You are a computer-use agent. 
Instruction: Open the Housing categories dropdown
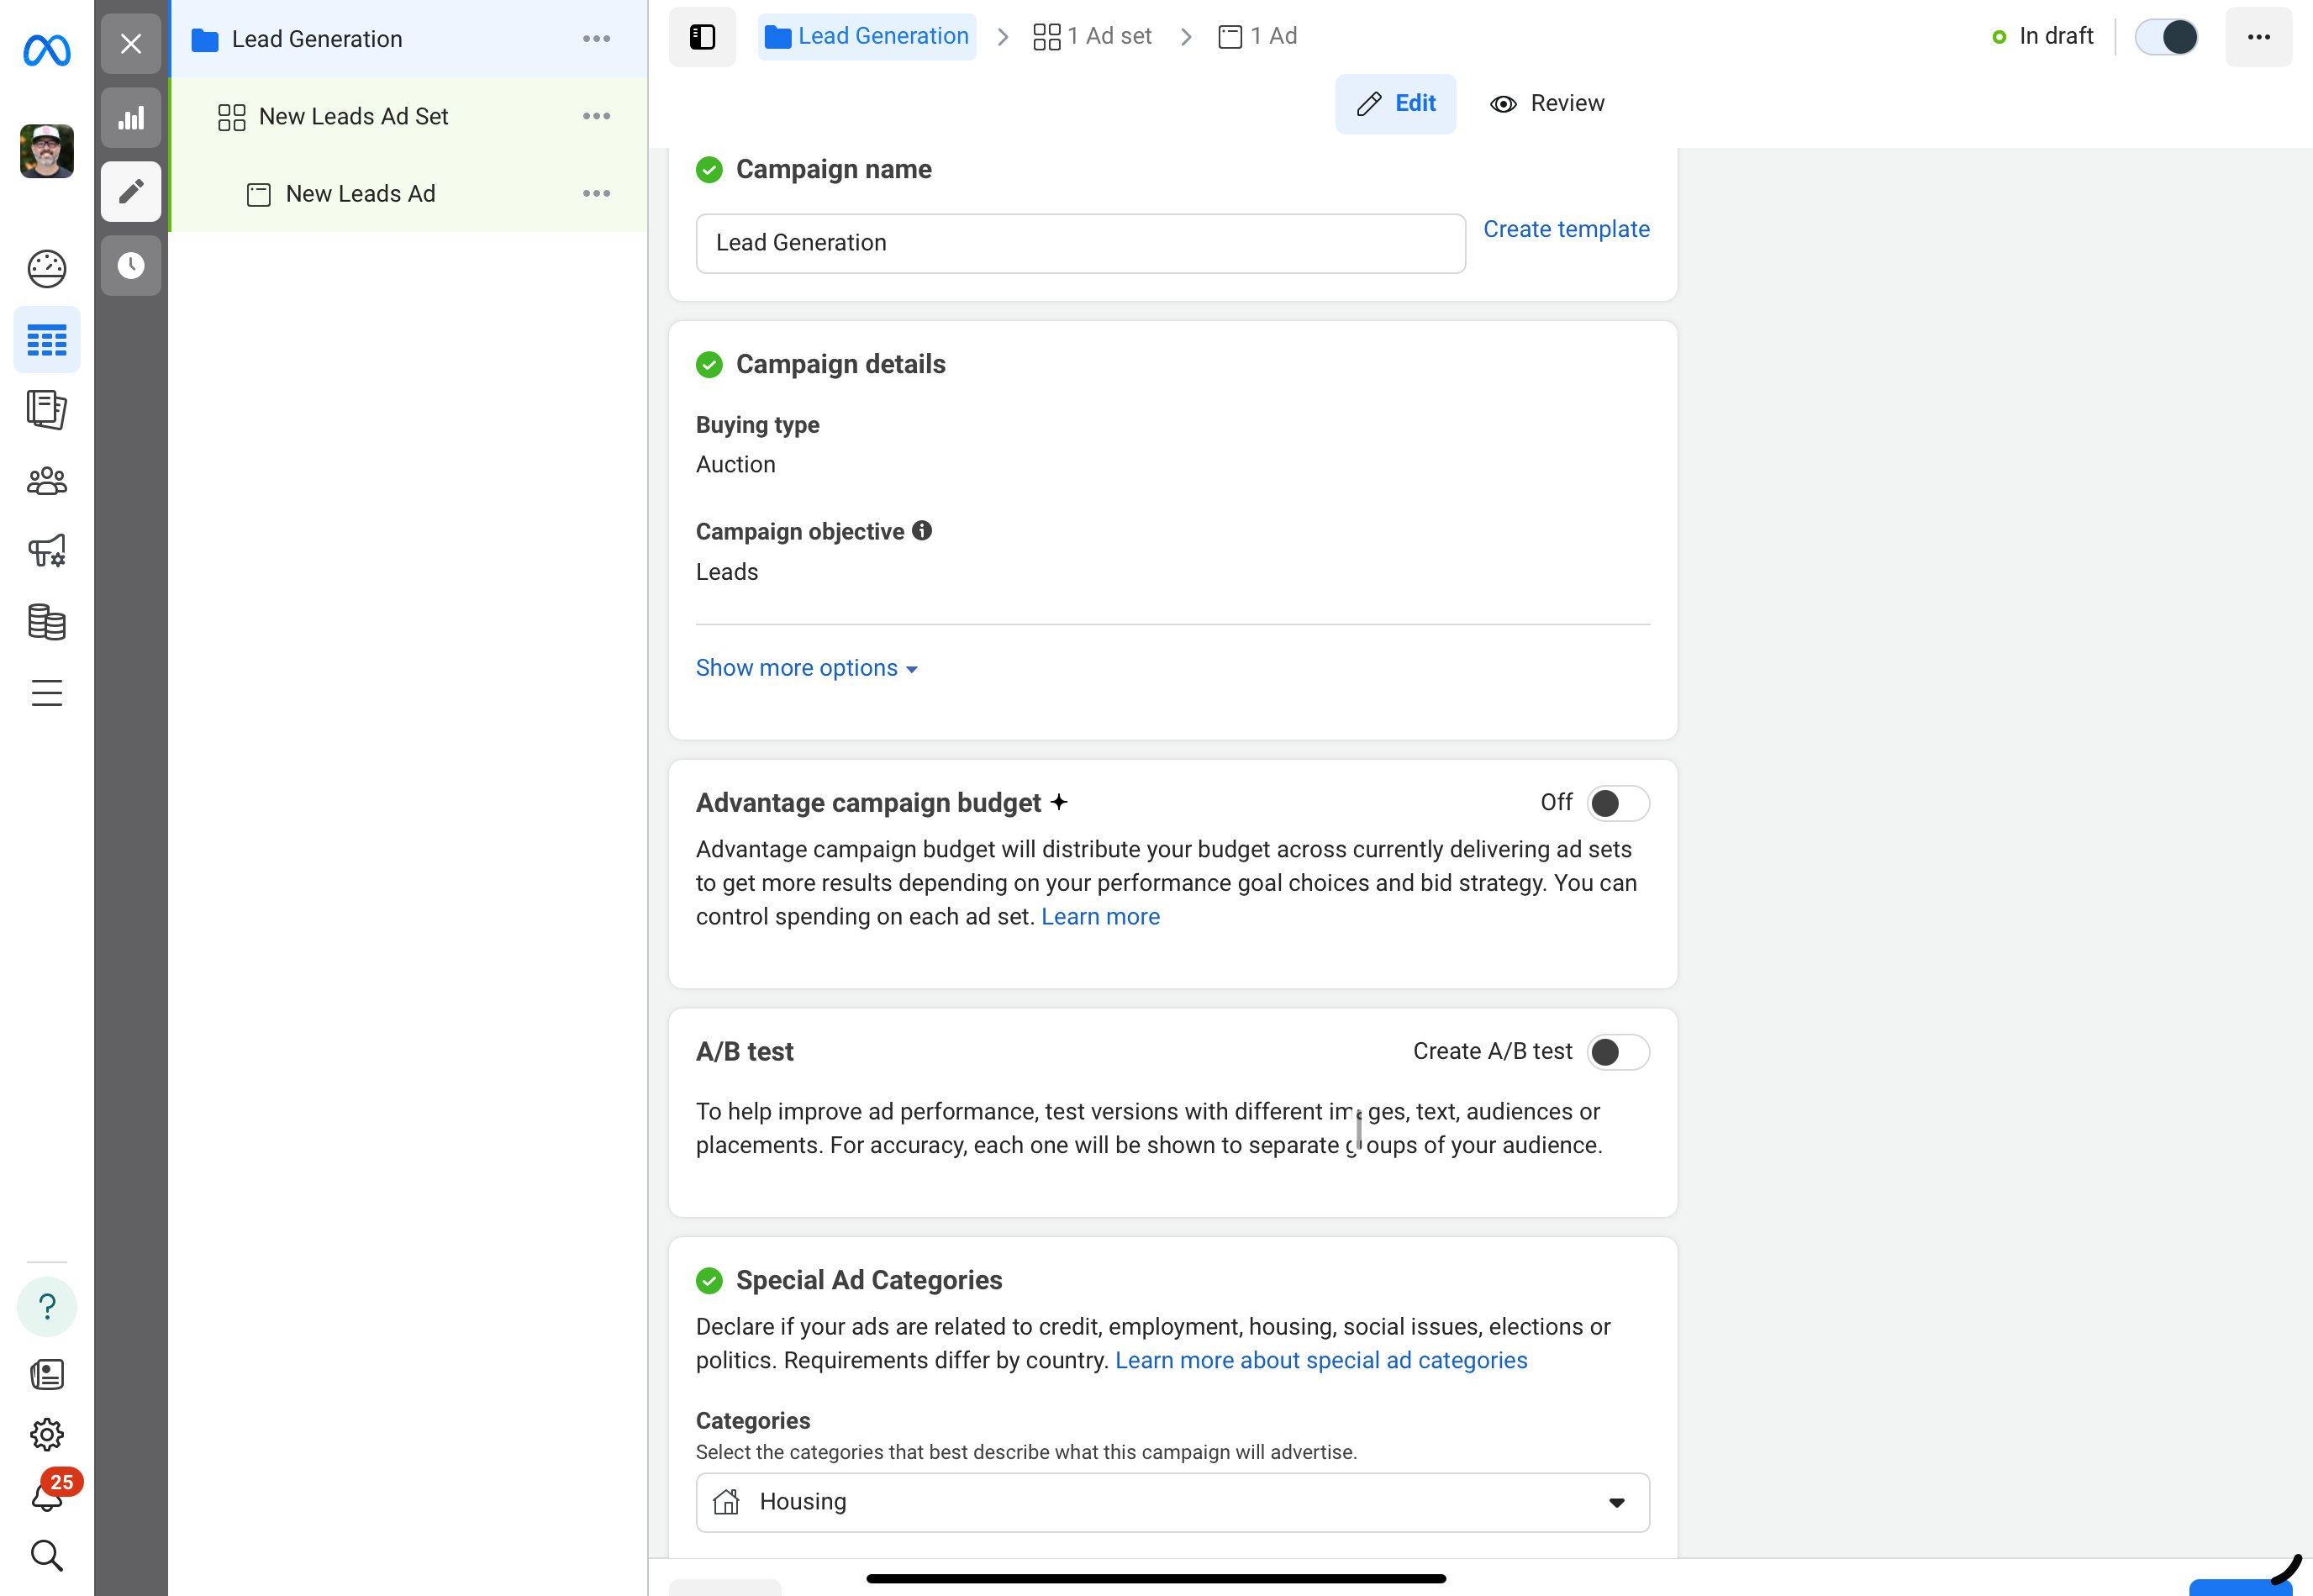(x=1172, y=1502)
